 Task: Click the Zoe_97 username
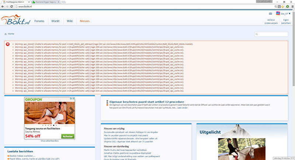284,14
